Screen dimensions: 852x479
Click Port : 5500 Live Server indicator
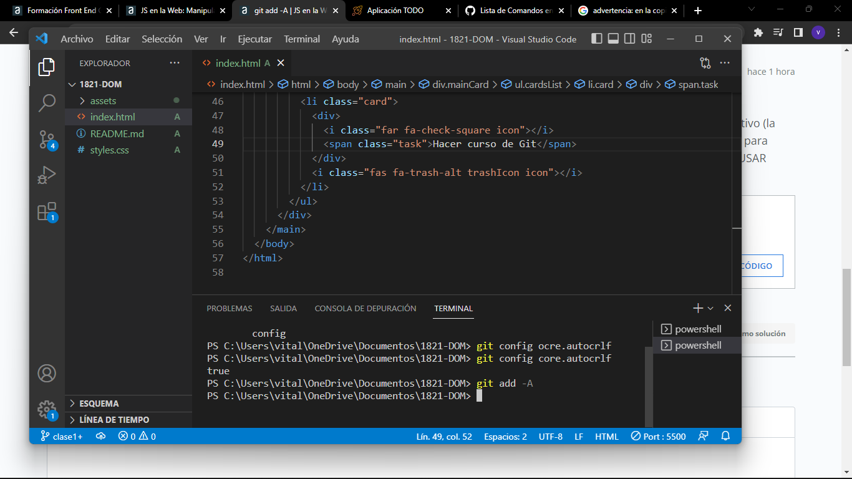pyautogui.click(x=658, y=437)
